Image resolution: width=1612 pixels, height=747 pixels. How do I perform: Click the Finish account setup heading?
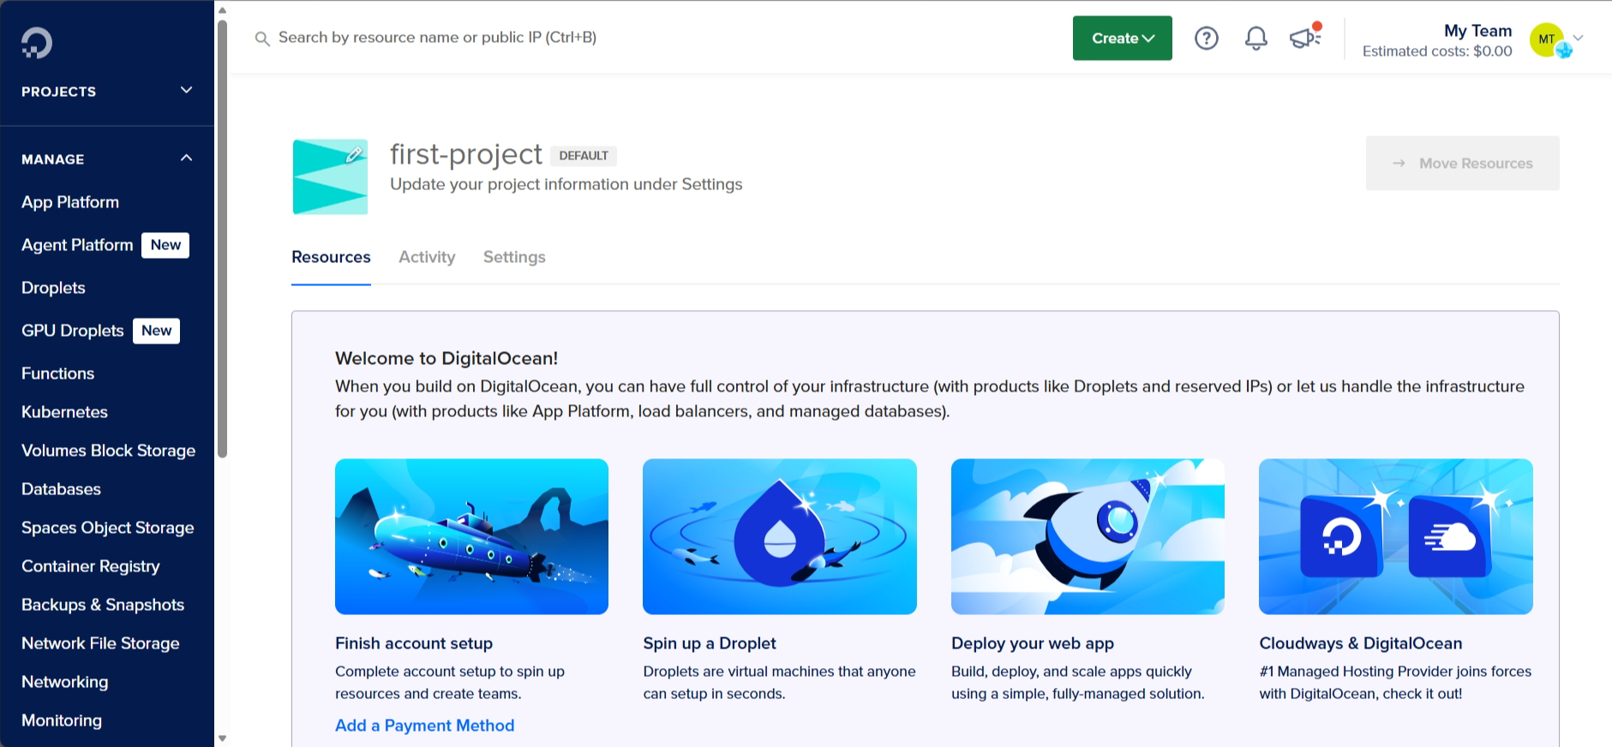pos(414,643)
